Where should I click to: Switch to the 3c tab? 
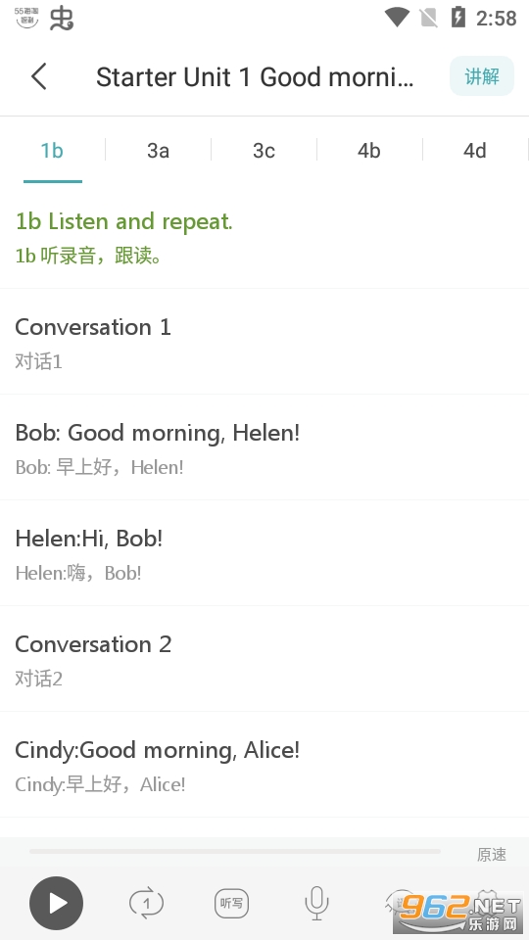tap(264, 151)
